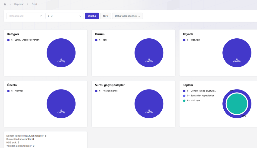
Task: Click the Kategori pie chart slice
Action: coord(61,53)
